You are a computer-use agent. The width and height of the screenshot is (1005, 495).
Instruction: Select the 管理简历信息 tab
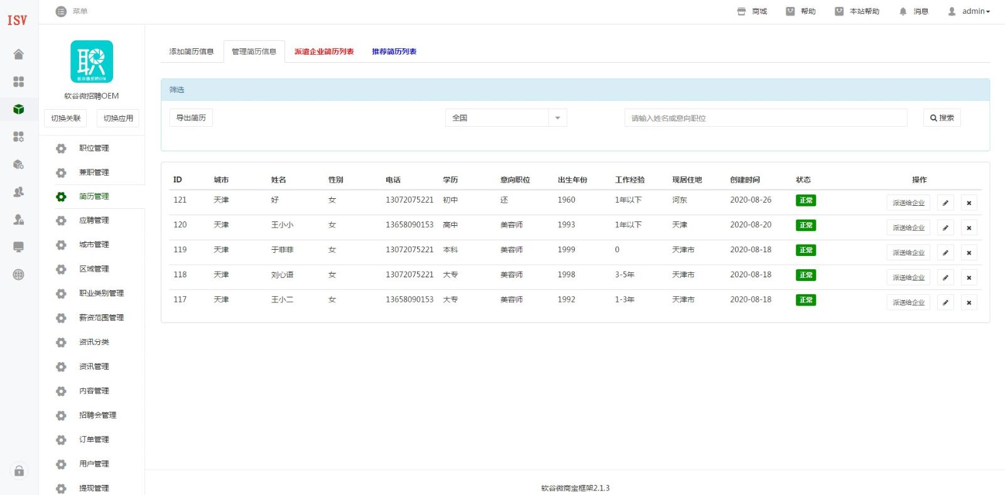pos(254,51)
